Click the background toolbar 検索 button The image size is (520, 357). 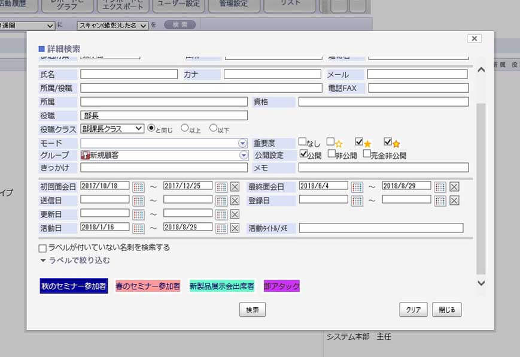click(180, 25)
